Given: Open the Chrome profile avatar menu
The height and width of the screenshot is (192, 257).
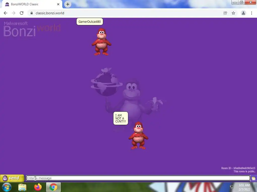Looking at the screenshot, I should [x=243, y=13].
